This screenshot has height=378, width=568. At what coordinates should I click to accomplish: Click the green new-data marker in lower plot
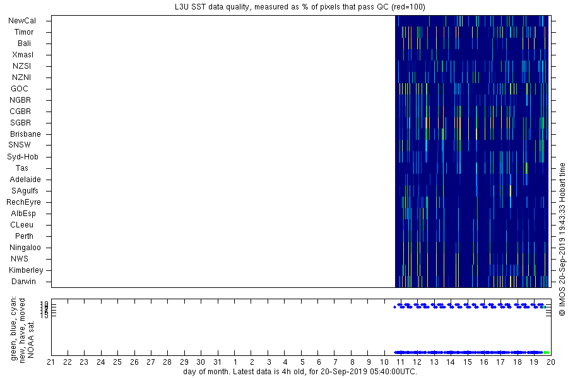tap(547, 352)
